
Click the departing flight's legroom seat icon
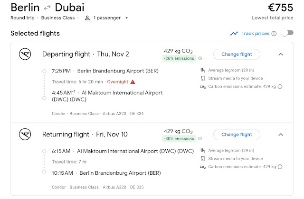click(x=203, y=71)
